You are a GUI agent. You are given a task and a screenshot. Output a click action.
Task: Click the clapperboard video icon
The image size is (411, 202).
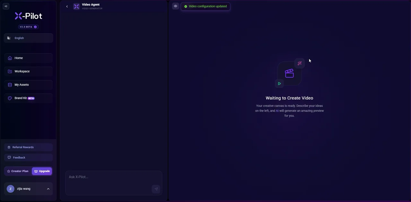tap(289, 73)
